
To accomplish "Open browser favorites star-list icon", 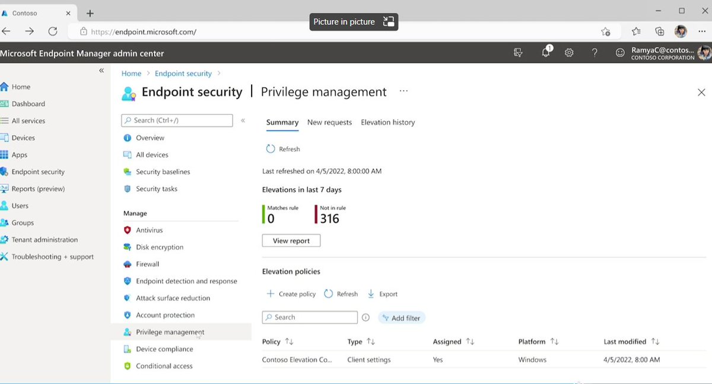I will coord(636,31).
